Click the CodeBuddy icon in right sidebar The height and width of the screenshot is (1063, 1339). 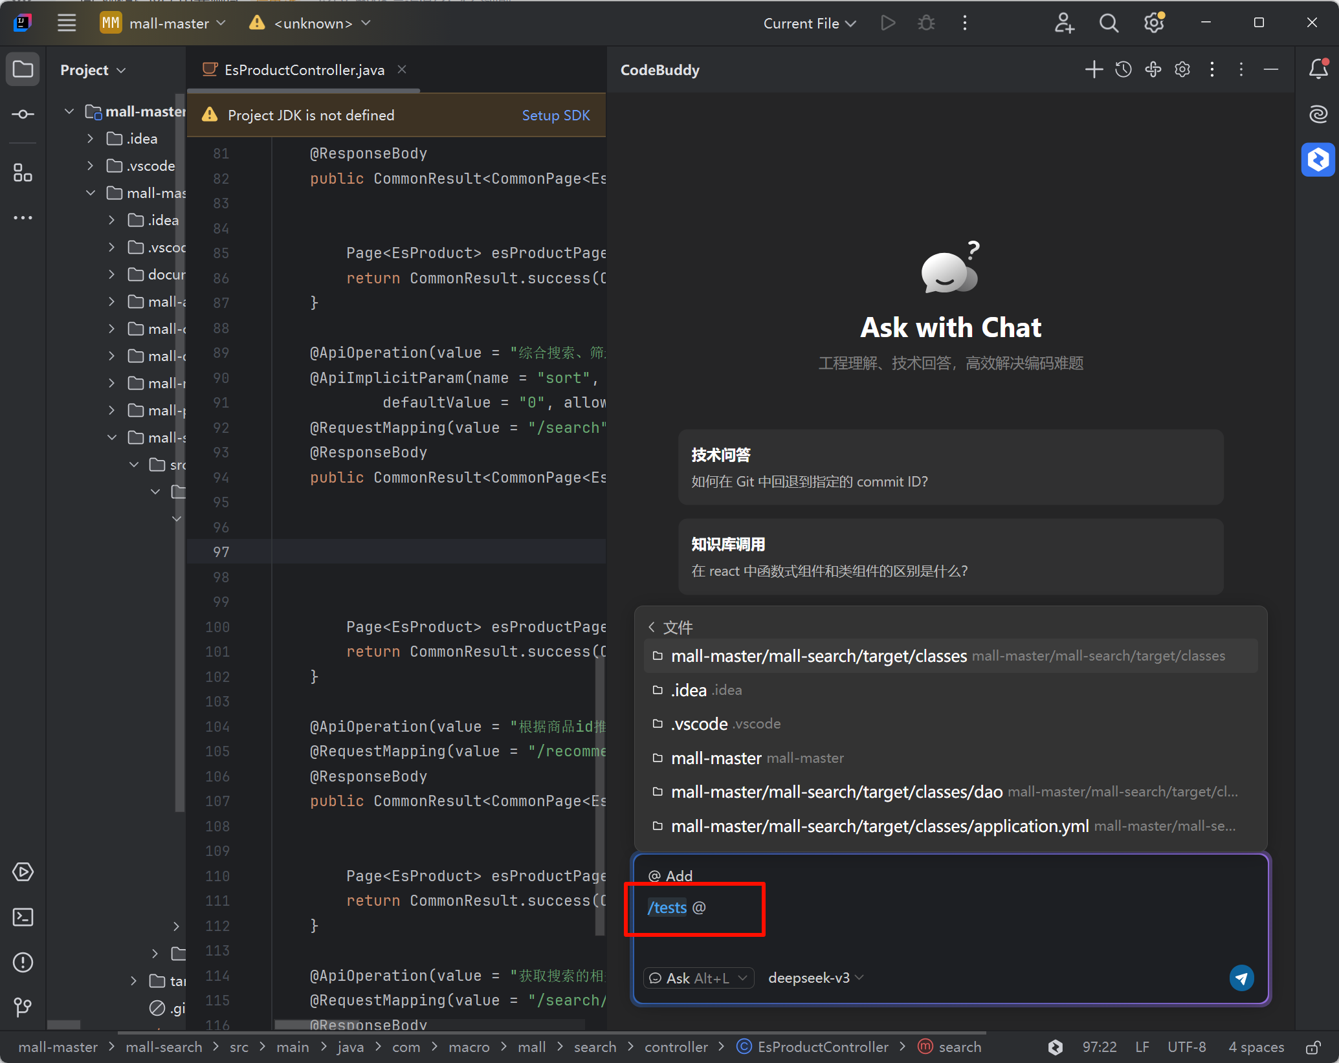(x=1318, y=159)
